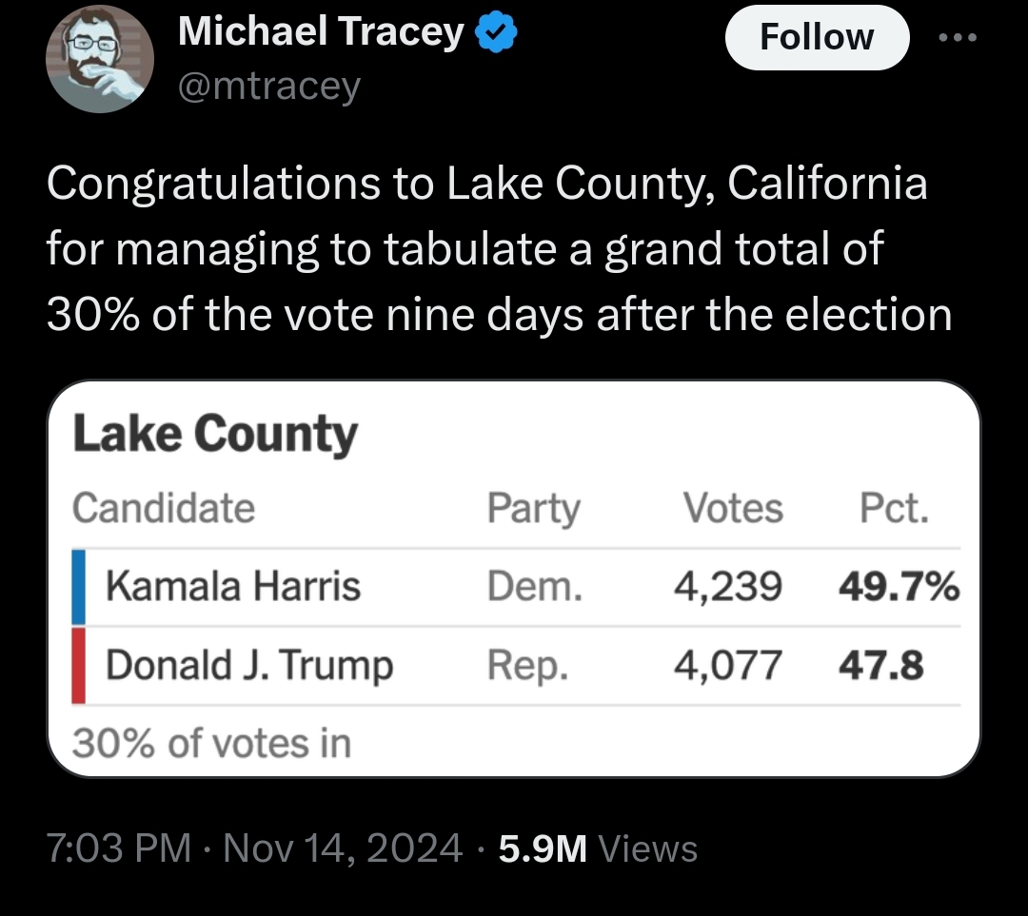1028x916 pixels.
Task: Click the '30% of votes in' footer text
Action: coord(211,744)
